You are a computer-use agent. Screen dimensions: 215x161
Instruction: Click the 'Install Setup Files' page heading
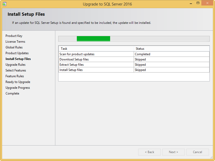click(x=26, y=14)
